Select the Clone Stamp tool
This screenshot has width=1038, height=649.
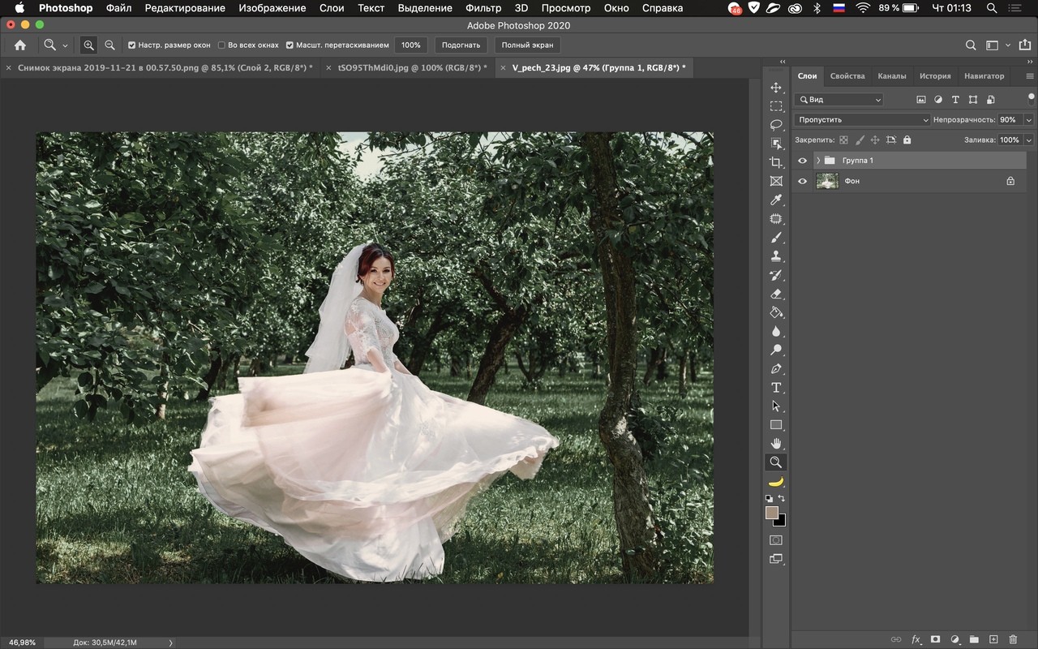click(x=776, y=256)
